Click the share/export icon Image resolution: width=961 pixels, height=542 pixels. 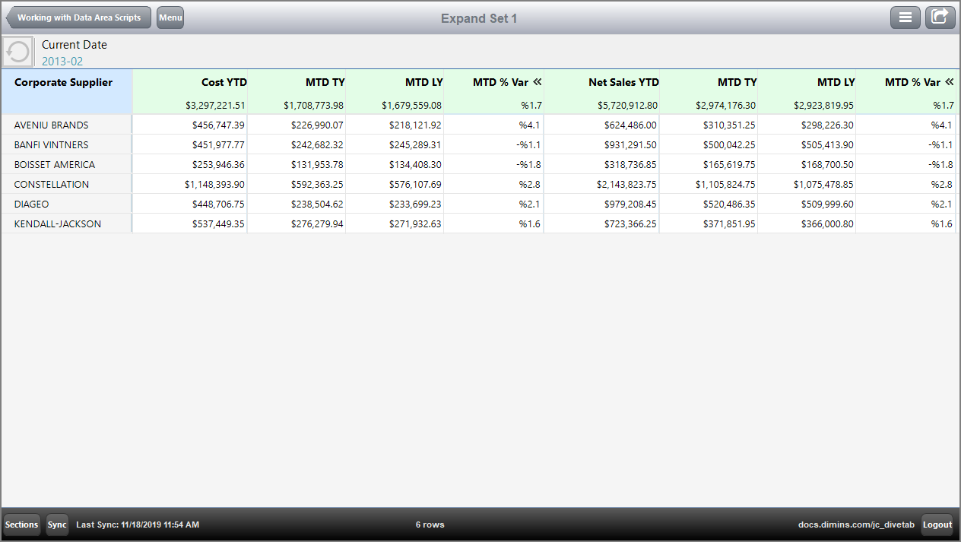click(940, 17)
